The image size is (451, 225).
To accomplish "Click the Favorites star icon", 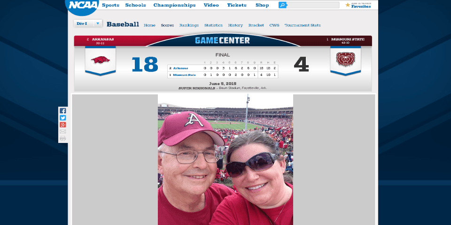I will coord(348,5).
